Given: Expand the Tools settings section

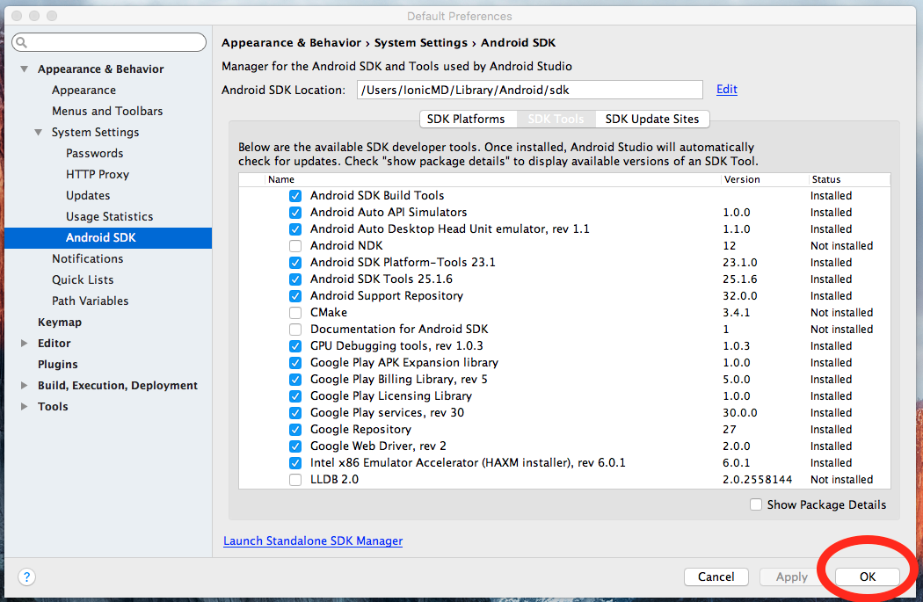Looking at the screenshot, I should [x=24, y=407].
